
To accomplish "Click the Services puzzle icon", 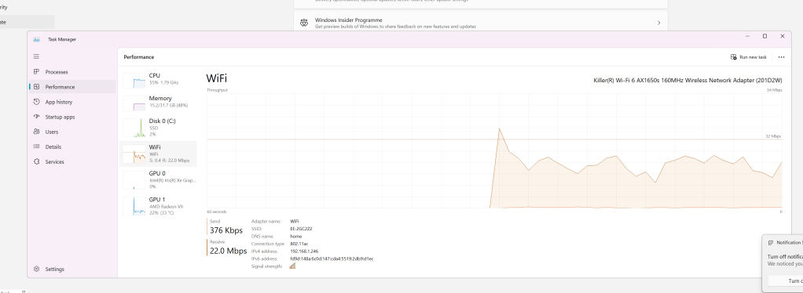I will point(36,161).
